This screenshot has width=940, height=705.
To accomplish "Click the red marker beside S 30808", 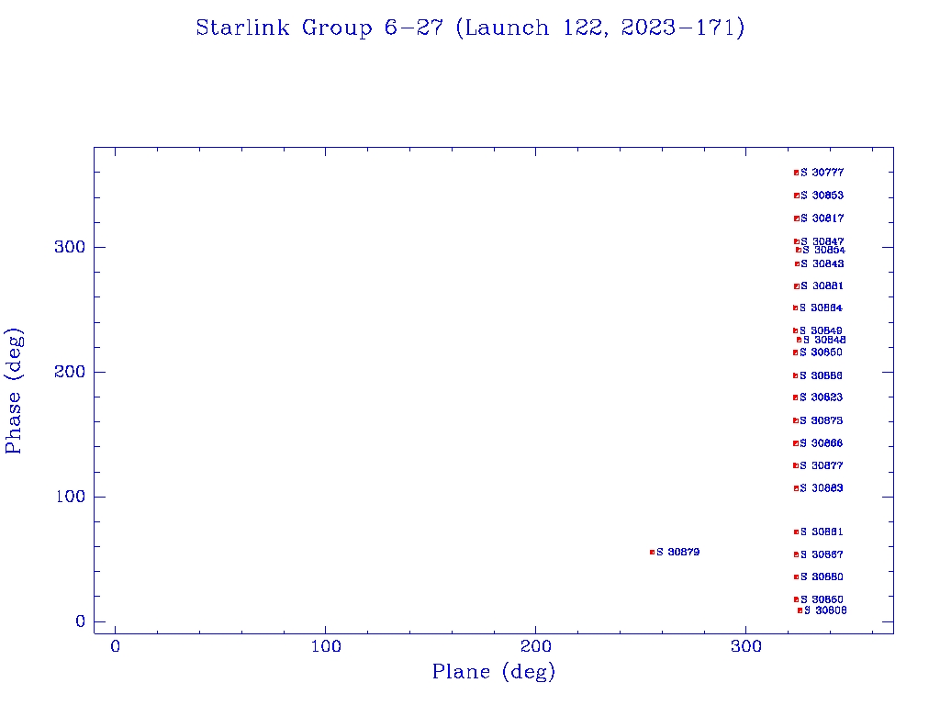I will pyautogui.click(x=800, y=610).
